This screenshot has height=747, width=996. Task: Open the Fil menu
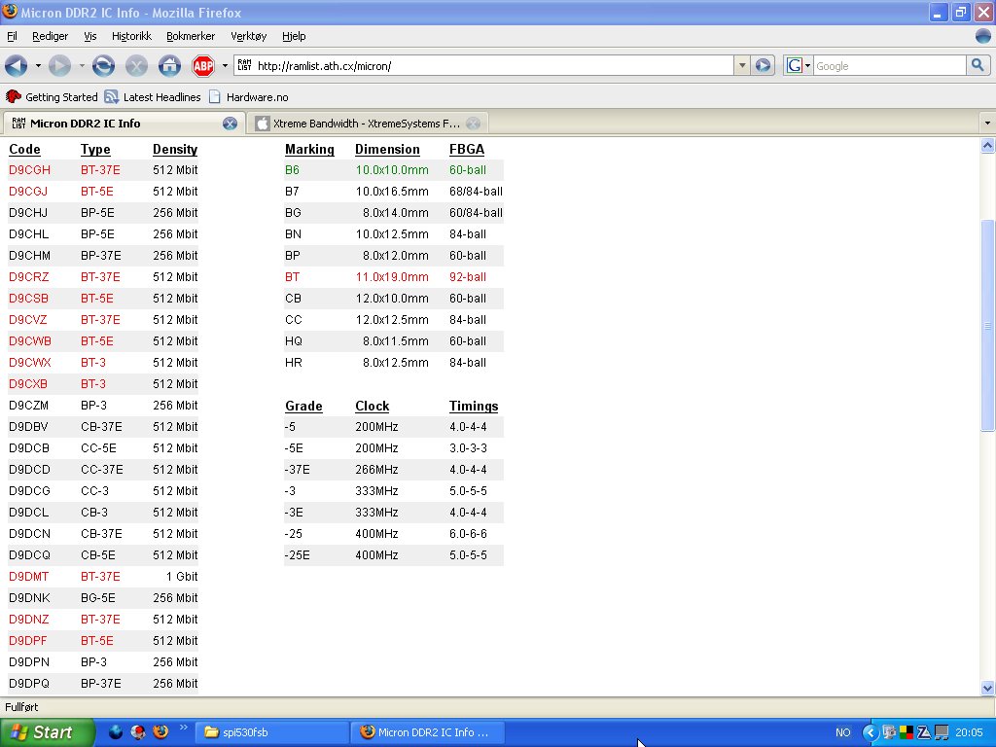[x=12, y=36]
